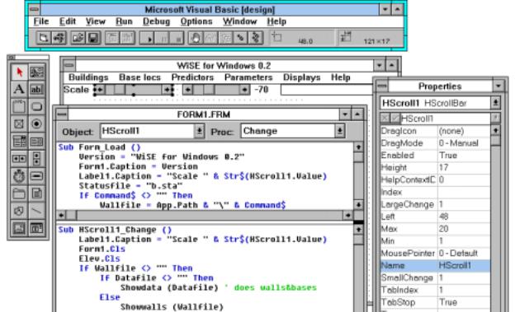Select the Name property row

point(435,265)
